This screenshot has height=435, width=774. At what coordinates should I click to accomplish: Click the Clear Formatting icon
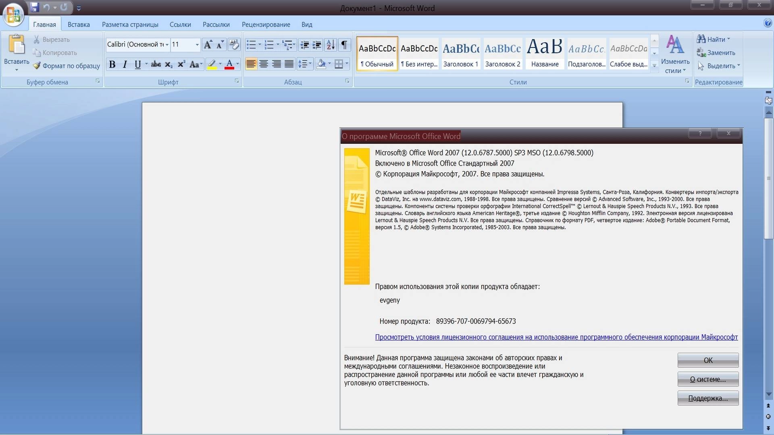(234, 44)
